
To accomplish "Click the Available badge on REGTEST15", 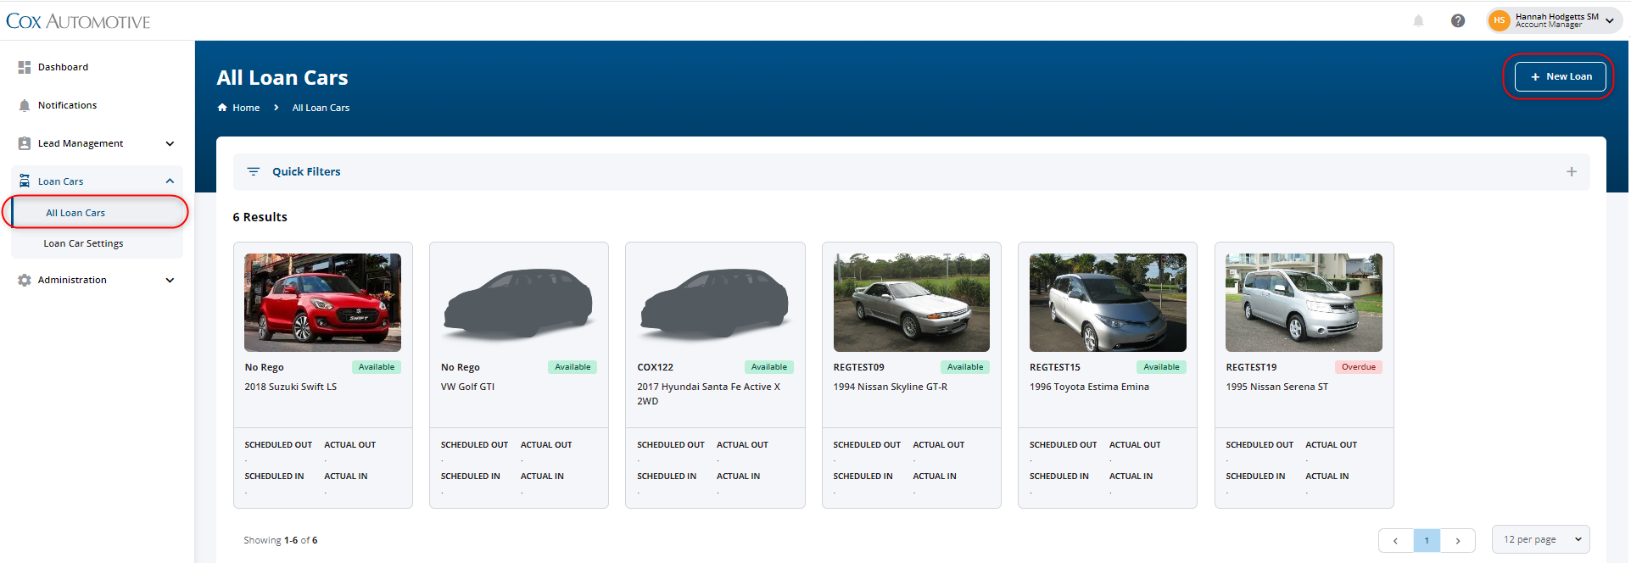I will (1161, 367).
